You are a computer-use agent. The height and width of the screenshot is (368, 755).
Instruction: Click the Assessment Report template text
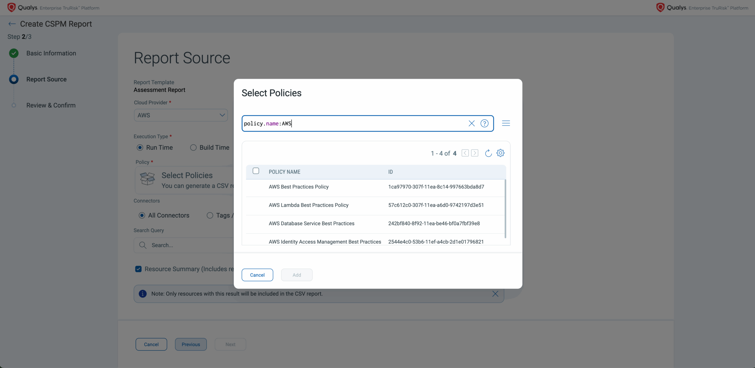(x=159, y=90)
